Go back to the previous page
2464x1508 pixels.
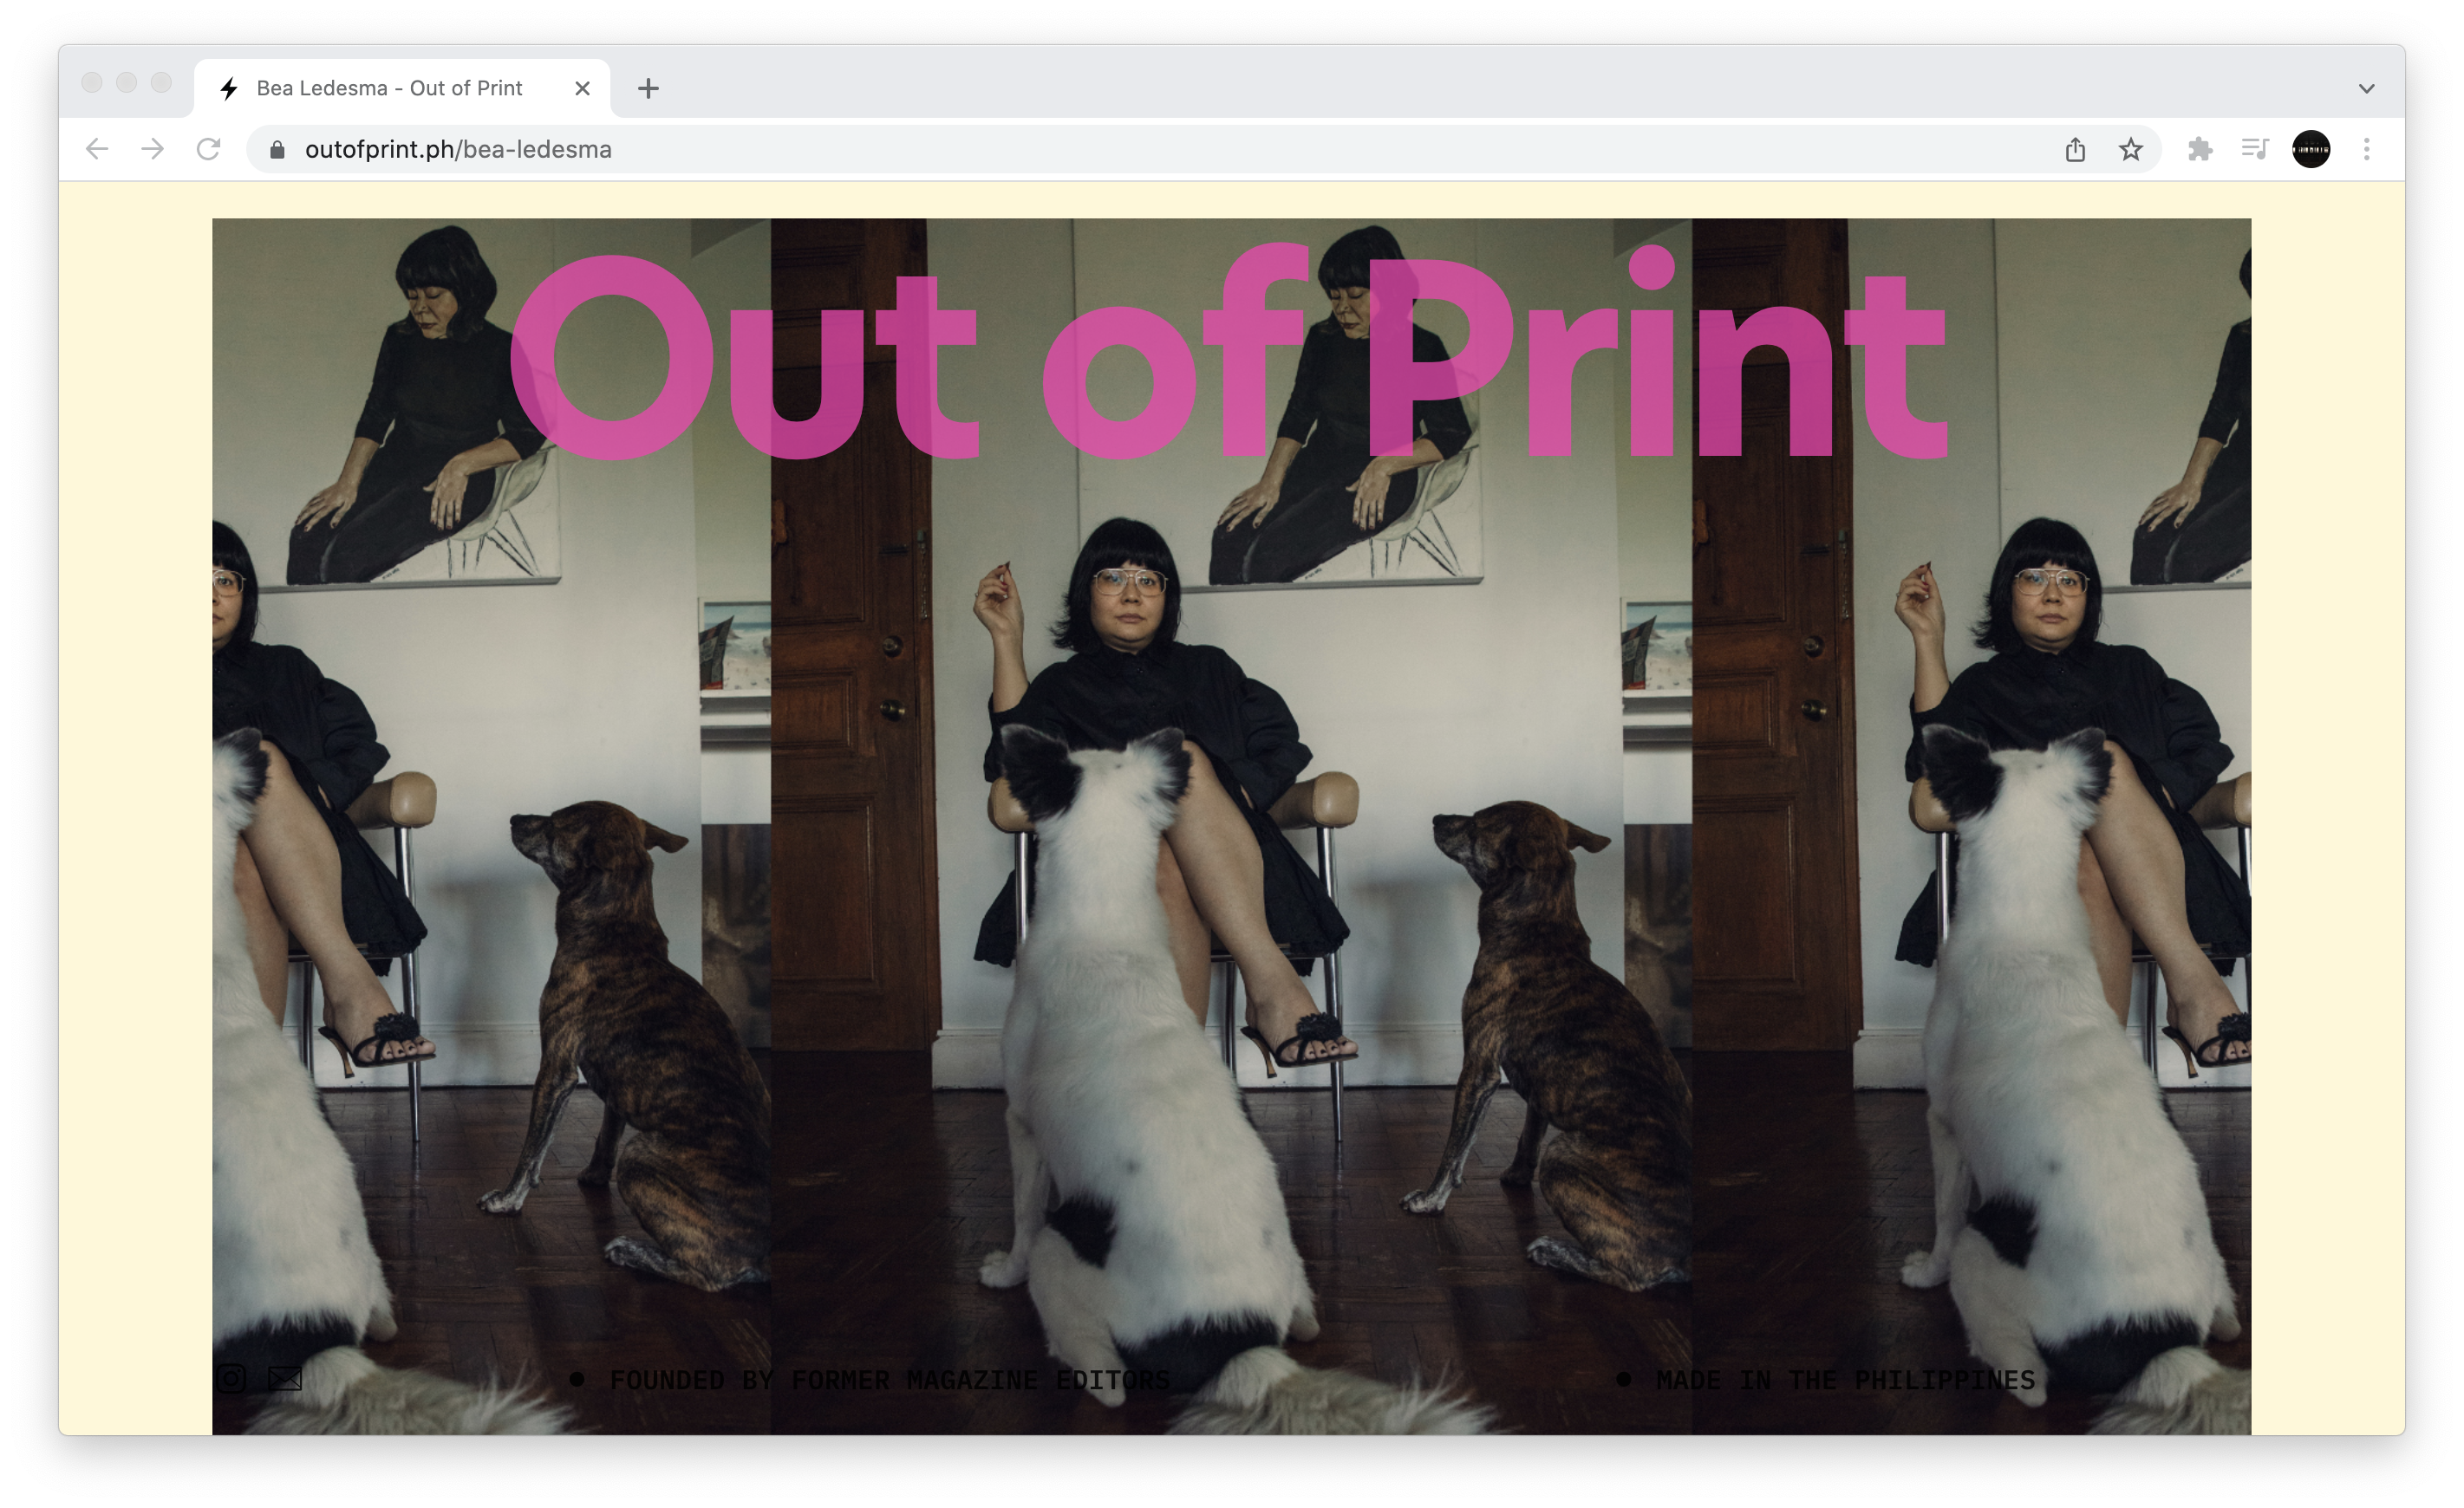tap(97, 149)
